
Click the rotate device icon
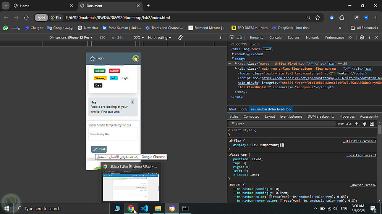coord(180,37)
